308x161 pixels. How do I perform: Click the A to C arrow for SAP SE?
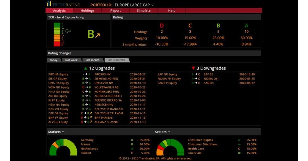click(x=196, y=74)
